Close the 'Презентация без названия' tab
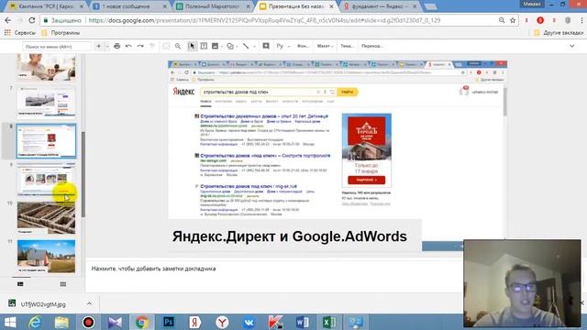This screenshot has width=587, height=330. pos(331,6)
